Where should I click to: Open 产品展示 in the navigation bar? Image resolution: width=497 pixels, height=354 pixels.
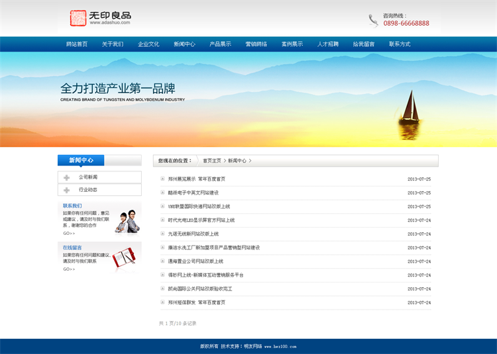pos(220,44)
